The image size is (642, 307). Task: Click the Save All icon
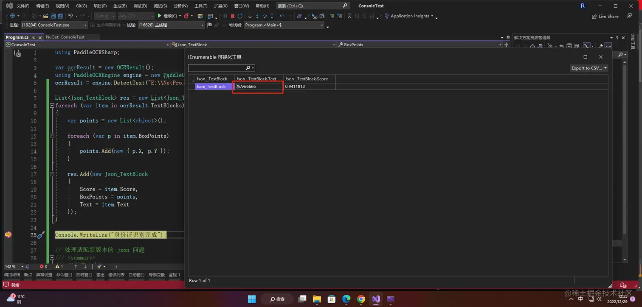(61, 16)
